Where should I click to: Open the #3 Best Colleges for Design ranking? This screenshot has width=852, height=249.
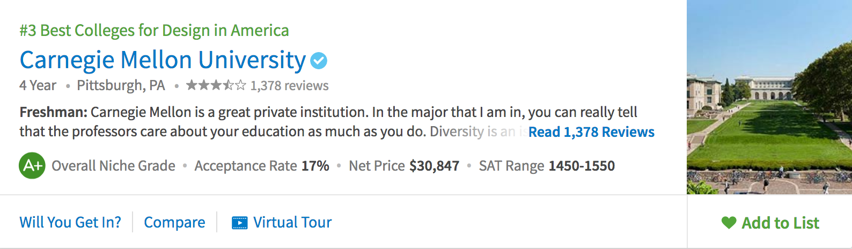coord(154,31)
